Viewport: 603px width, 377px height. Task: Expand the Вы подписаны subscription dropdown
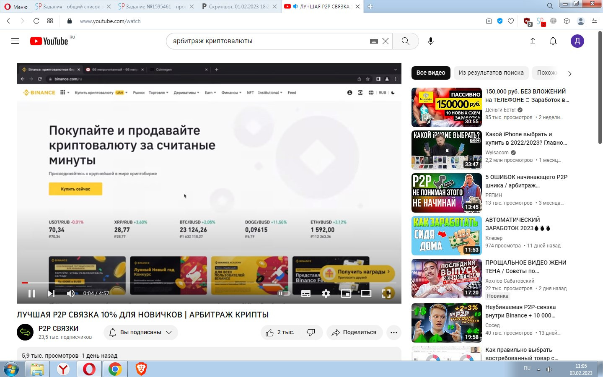[x=141, y=333]
